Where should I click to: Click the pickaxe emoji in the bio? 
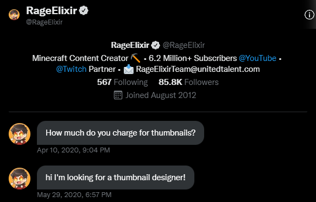pyautogui.click(x=135, y=58)
